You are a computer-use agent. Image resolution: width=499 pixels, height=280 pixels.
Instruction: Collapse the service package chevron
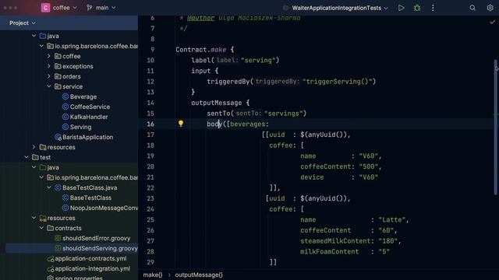coord(49,86)
